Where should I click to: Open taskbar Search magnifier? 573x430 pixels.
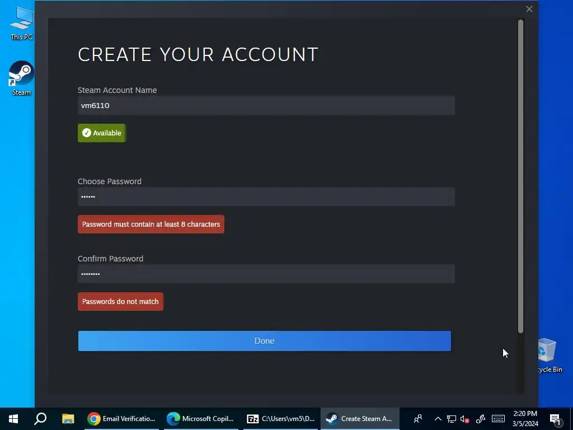40,419
